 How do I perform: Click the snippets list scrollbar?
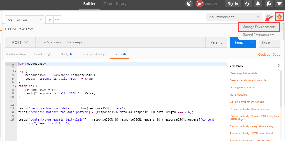281,88
